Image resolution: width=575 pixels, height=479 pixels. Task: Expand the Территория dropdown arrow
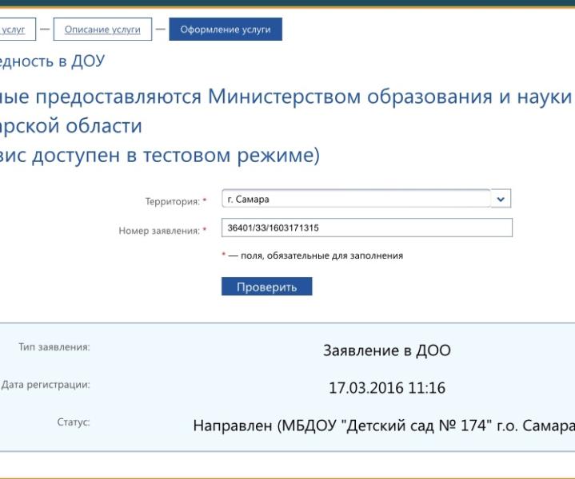(501, 199)
